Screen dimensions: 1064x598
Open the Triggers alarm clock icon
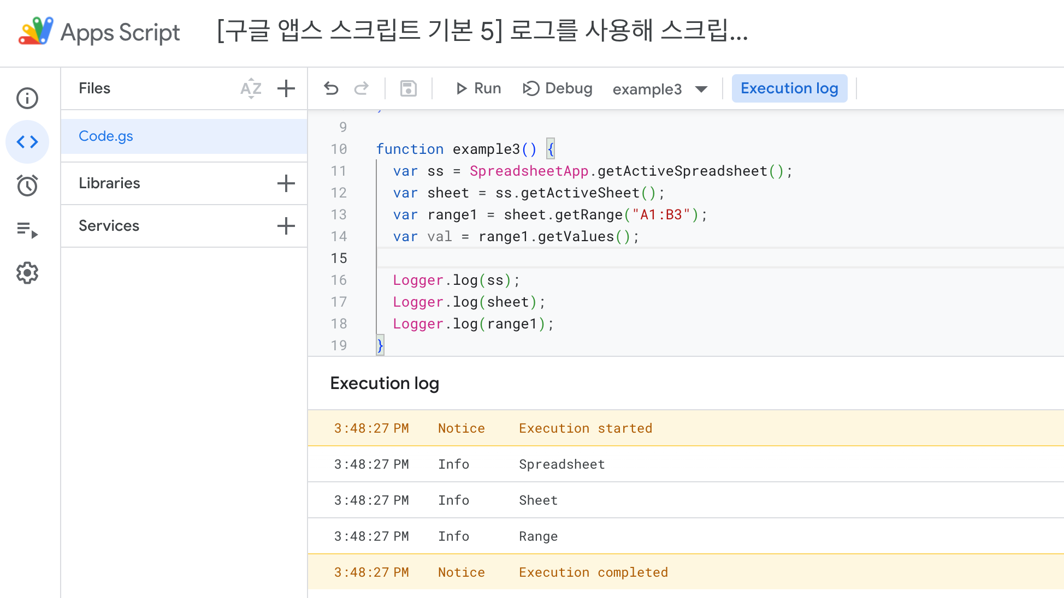click(x=27, y=186)
